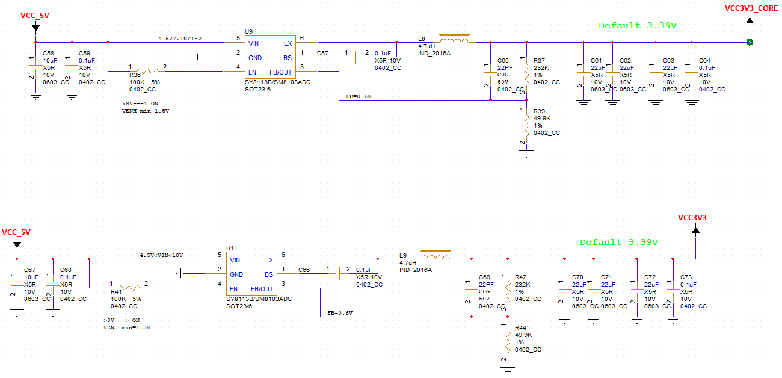
Task: Click the VCC3V3 power port arrow
Action: click(695, 230)
